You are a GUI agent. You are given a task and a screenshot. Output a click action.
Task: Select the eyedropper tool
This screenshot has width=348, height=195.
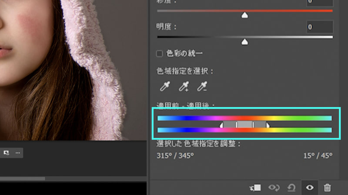[x=165, y=86]
